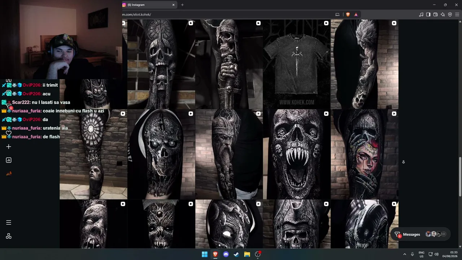Open the media playlist music-note icon
The width and height of the screenshot is (462, 260).
[421, 14]
